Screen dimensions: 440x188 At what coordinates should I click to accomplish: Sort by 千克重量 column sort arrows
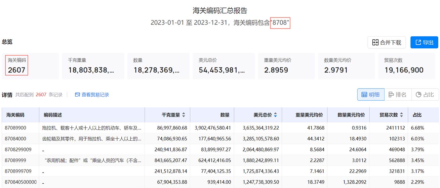[x=184, y=115]
